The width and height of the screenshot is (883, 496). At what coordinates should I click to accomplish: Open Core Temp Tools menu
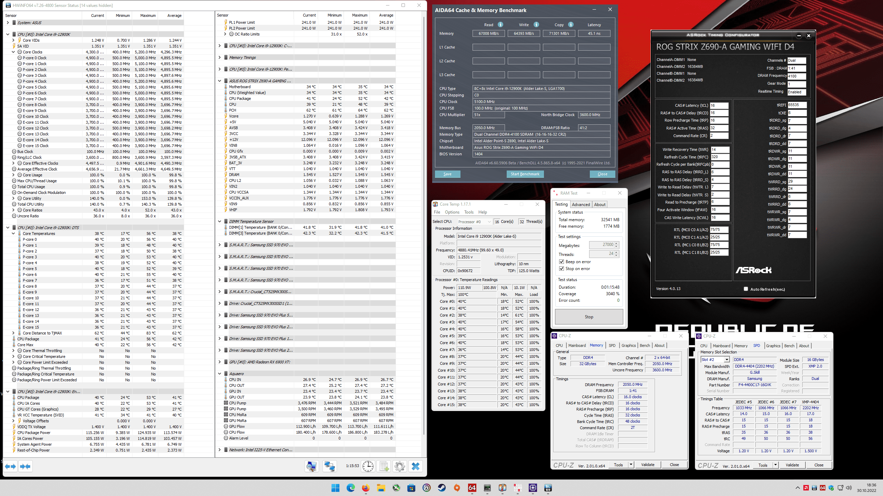(x=469, y=212)
